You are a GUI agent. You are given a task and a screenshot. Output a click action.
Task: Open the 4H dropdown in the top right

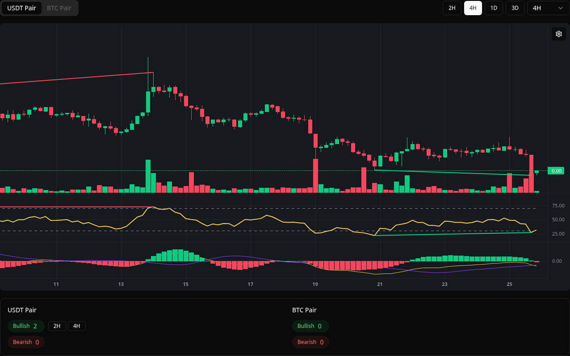[x=546, y=8]
